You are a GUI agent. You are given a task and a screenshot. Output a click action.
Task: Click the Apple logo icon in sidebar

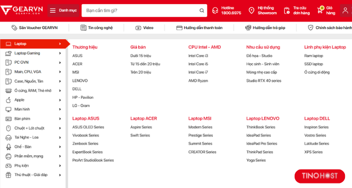[x=9, y=100]
